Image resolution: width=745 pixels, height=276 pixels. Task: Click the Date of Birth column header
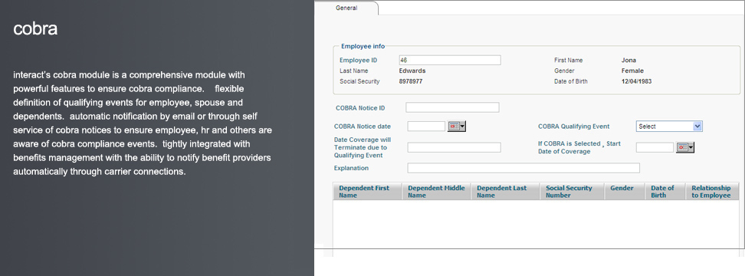coord(665,192)
